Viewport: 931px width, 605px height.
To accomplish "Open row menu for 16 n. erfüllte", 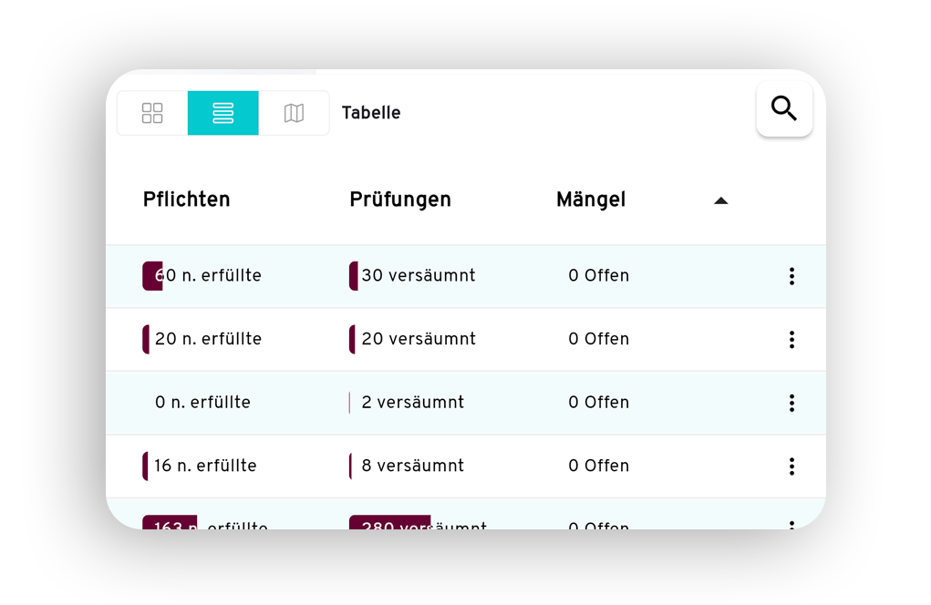I will (x=791, y=467).
